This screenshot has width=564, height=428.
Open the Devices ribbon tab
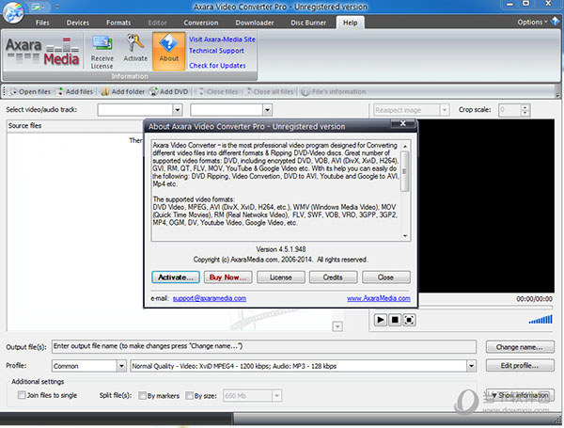pos(78,23)
